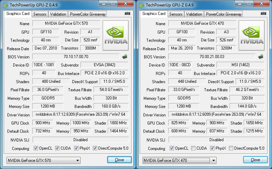Screen dimensions: 272x169
Task: Click Revision value A3
Action: point(226,32)
